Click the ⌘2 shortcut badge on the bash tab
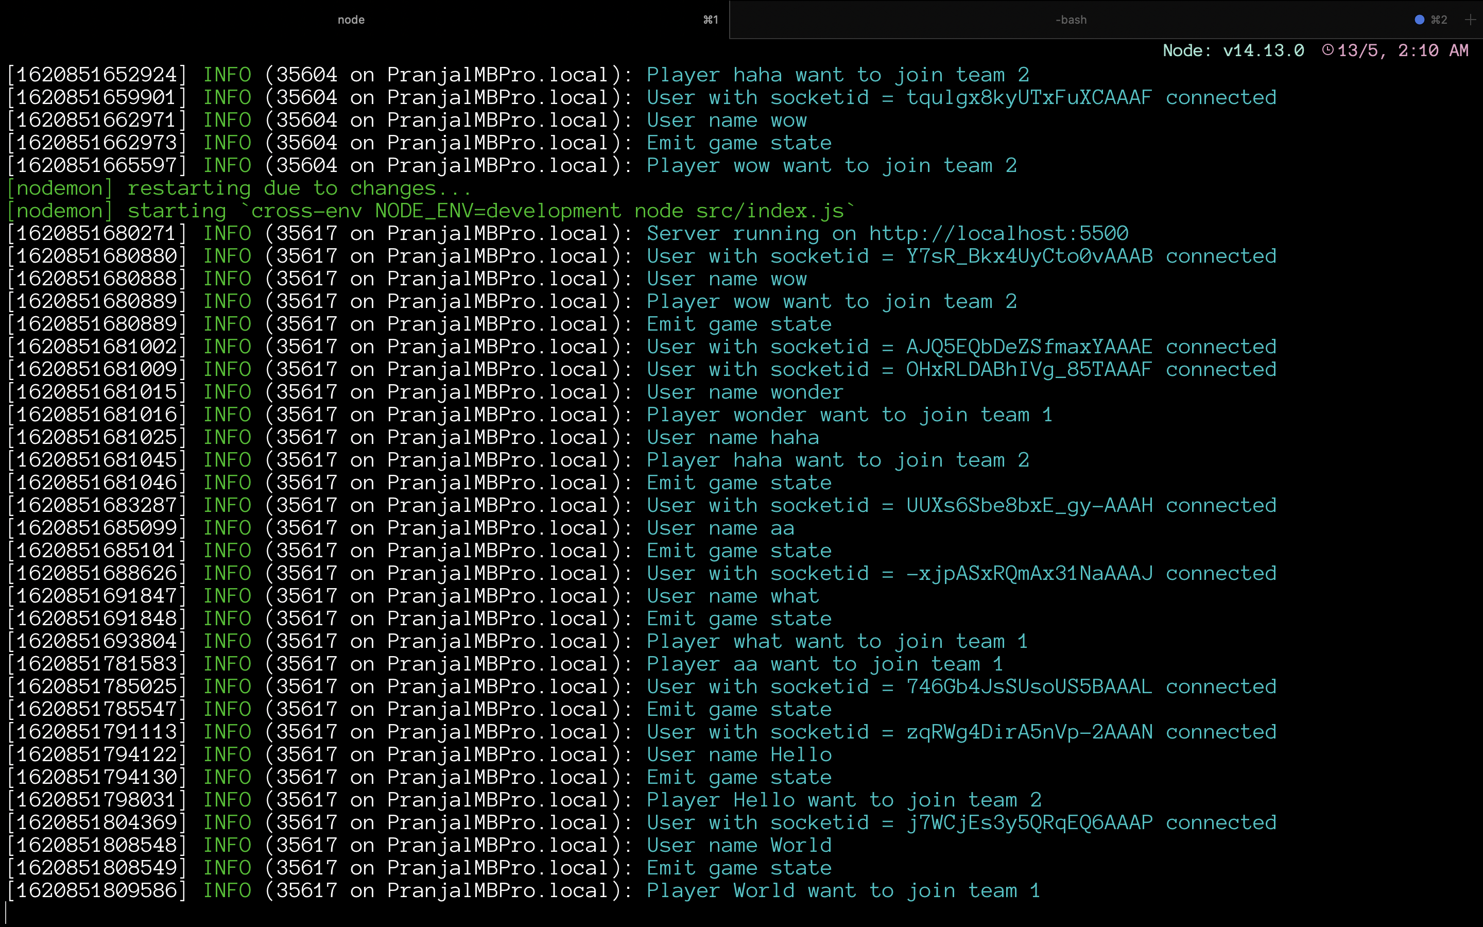Image resolution: width=1483 pixels, height=927 pixels. coord(1439,20)
